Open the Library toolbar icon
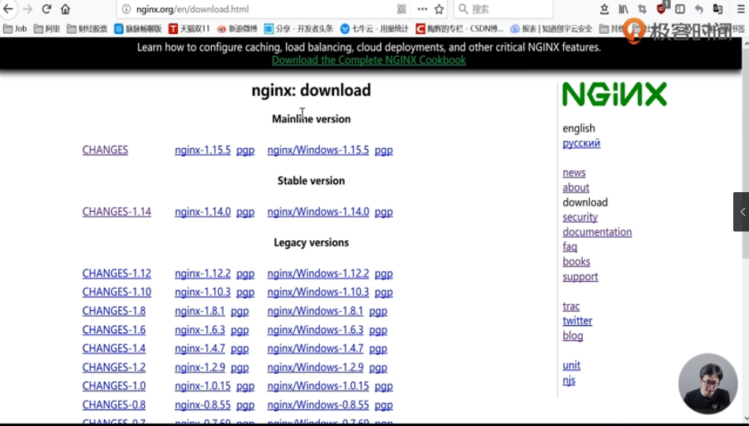Screen dimensions: 749x426 [623, 9]
